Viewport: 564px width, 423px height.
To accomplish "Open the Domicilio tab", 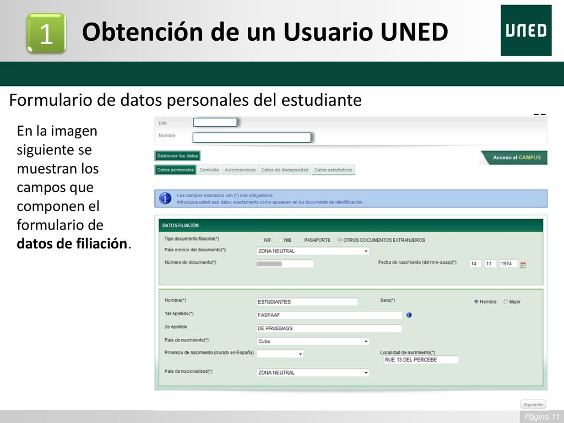I will [x=209, y=170].
